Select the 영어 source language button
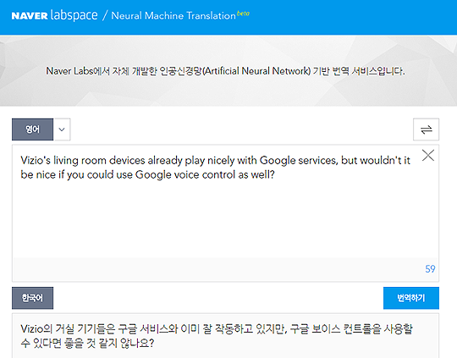This screenshot has height=358, width=457. (x=33, y=129)
